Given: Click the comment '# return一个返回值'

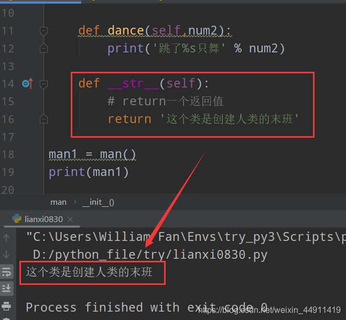Looking at the screenshot, I should [166, 102].
